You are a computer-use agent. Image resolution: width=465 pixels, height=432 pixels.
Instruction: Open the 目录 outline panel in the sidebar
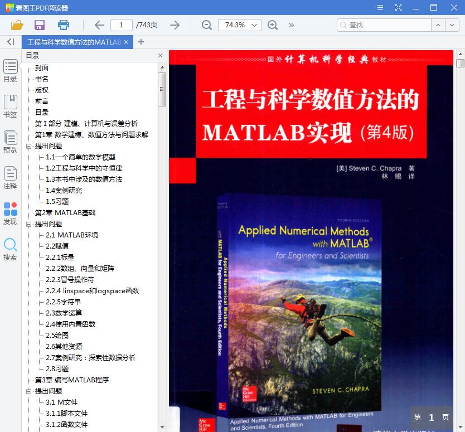[11, 71]
